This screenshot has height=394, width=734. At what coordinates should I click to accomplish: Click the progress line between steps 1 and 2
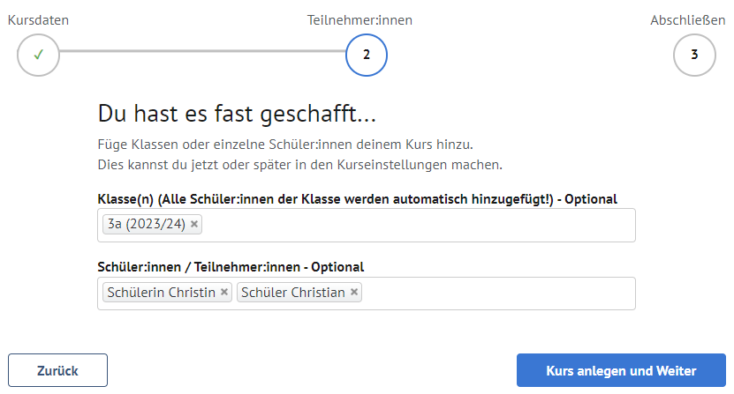[x=201, y=51]
